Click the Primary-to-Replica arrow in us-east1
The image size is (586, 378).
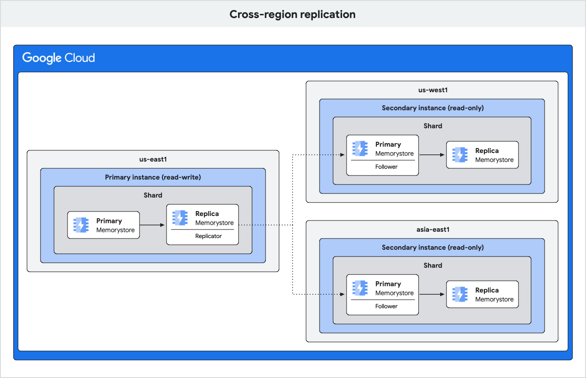tap(153, 225)
